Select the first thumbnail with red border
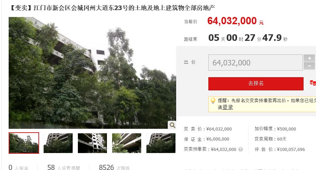 tap(24, 143)
